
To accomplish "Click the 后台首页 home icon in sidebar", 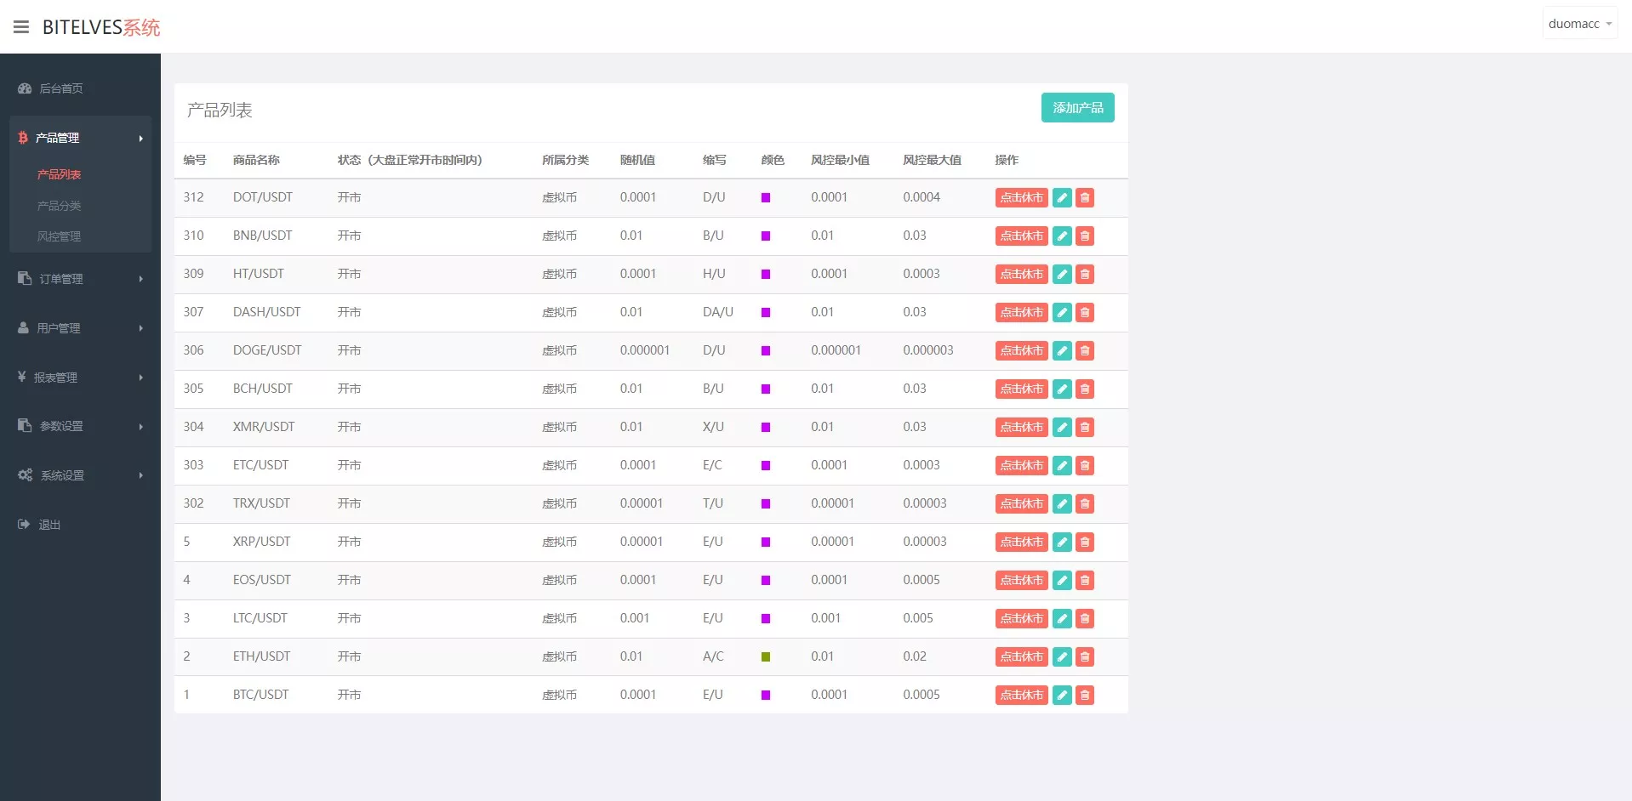I will (x=24, y=88).
